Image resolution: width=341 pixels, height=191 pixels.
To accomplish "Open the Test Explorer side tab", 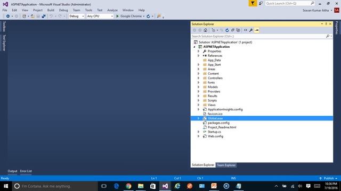I will coord(4,43).
